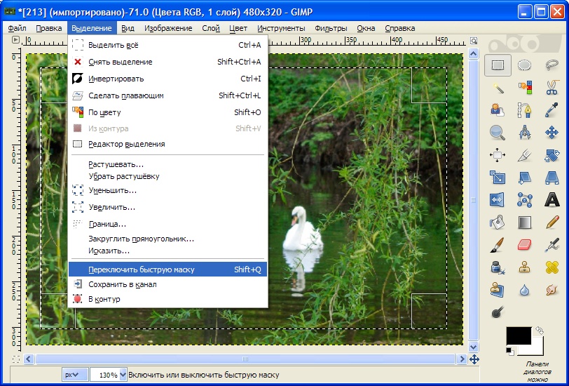The image size is (569, 386).
Task: Select the Rectangle Select tool
Action: [498, 65]
